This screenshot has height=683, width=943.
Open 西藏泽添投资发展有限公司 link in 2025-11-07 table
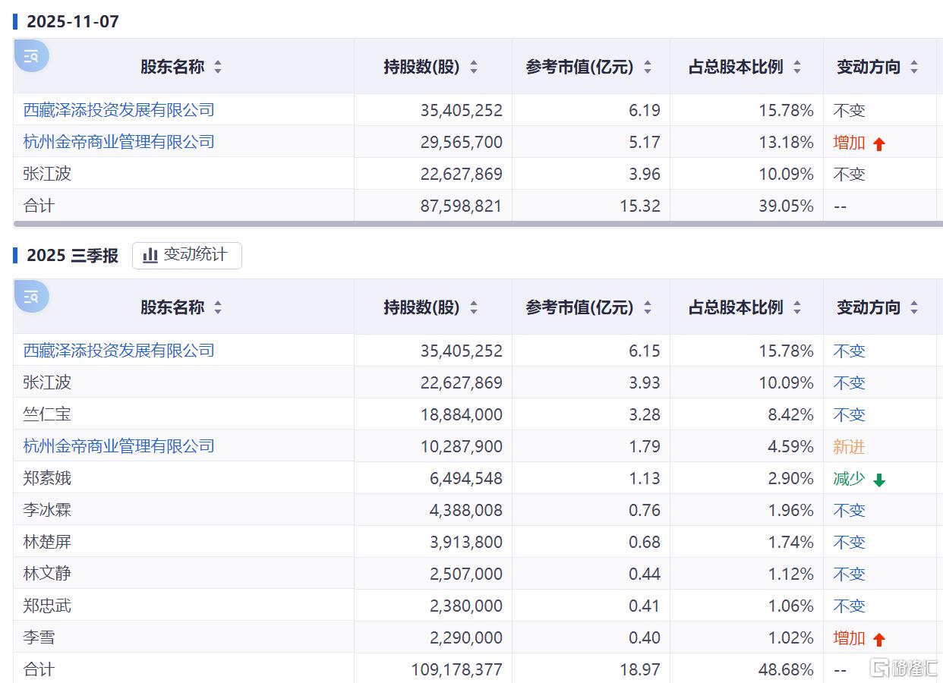pyautogui.click(x=119, y=110)
